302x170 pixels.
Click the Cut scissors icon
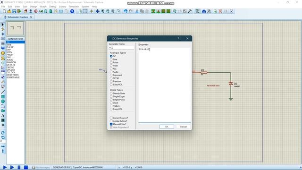point(137,11)
